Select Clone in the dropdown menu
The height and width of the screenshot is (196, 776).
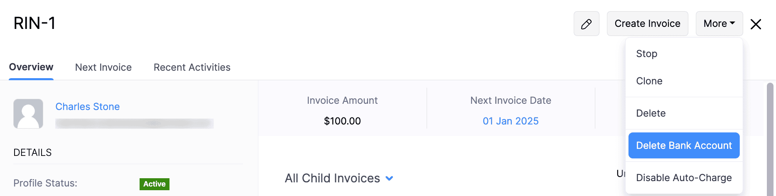[649, 81]
